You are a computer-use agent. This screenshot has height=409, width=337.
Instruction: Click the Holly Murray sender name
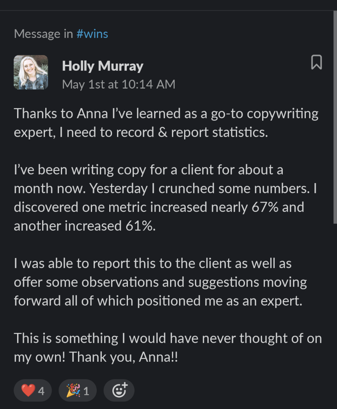[103, 66]
